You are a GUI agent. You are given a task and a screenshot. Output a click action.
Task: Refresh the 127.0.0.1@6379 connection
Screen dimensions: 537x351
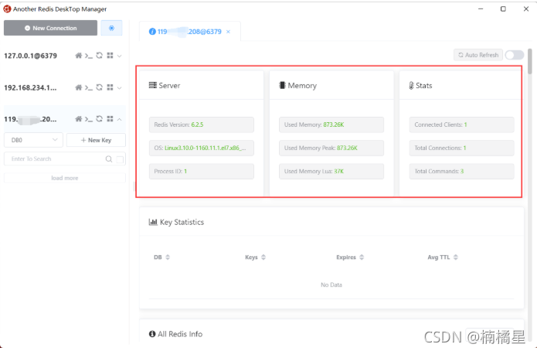click(x=100, y=56)
